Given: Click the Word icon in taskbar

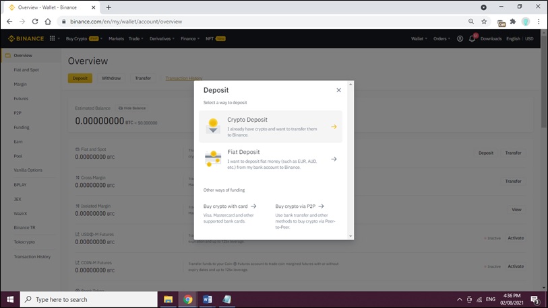Looking at the screenshot, I should 207,300.
